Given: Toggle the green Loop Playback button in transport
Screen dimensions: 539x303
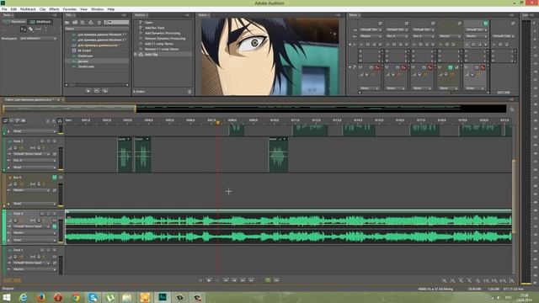Looking at the screenshot, I should pos(268,280).
